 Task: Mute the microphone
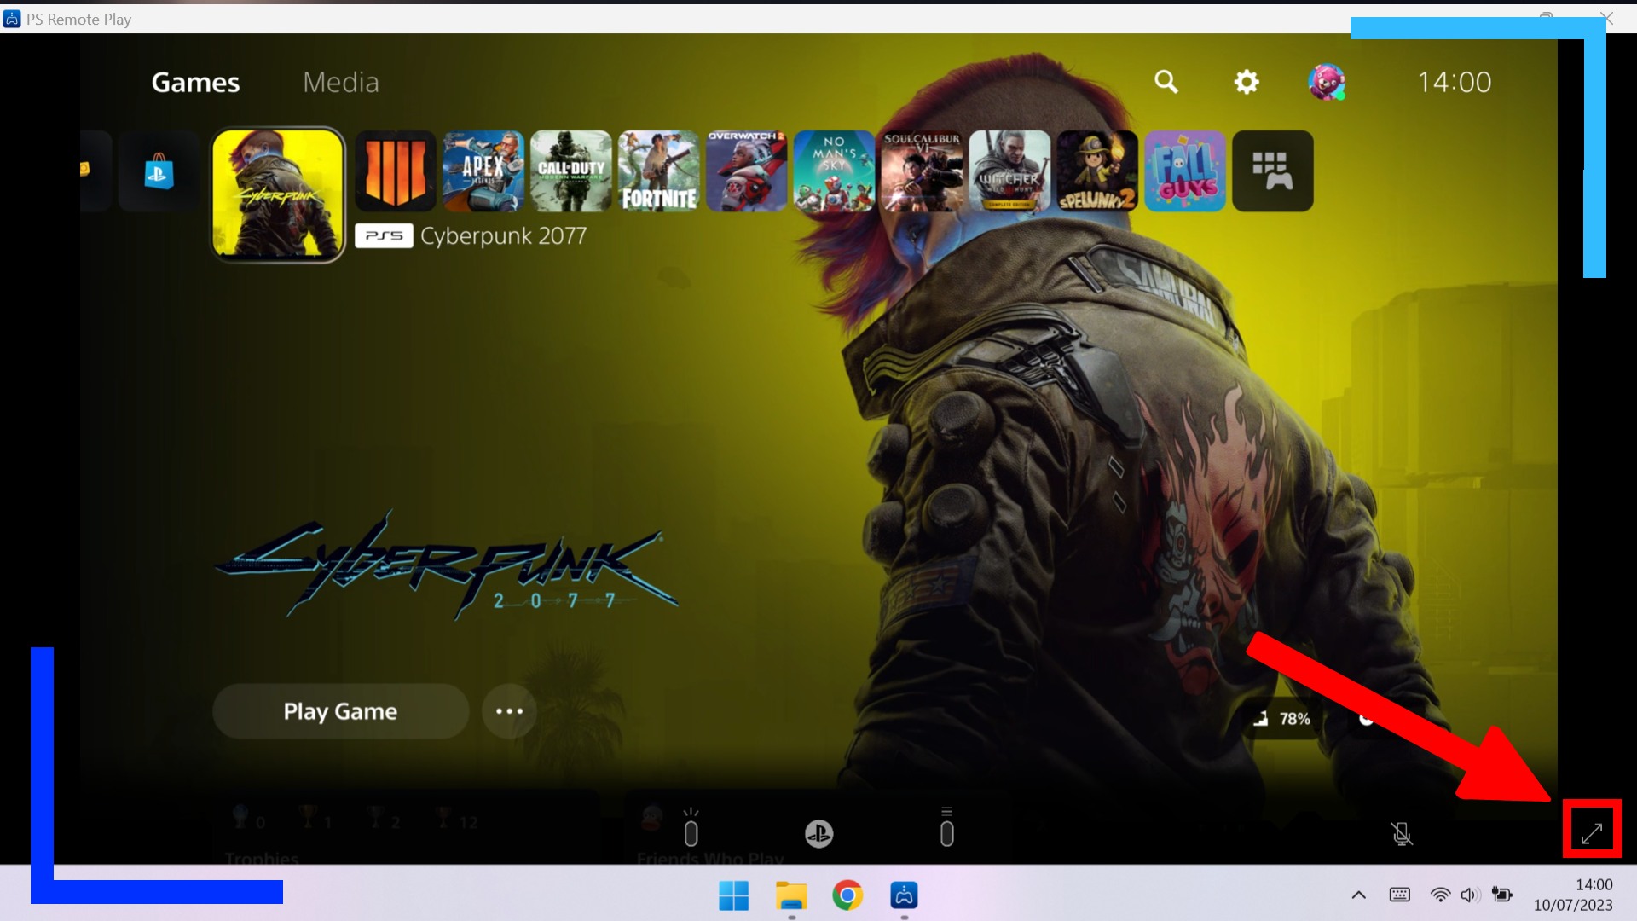click(x=1401, y=834)
